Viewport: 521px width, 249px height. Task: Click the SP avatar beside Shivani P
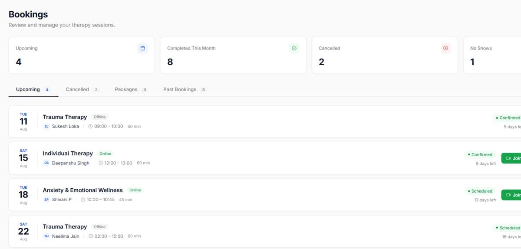point(46,200)
